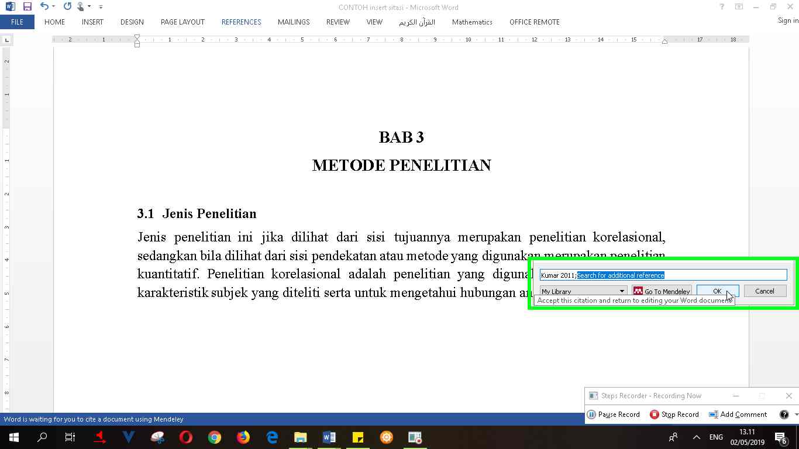Show hidden system tray icons chevron
Screen dimensions: 799x449
697,437
